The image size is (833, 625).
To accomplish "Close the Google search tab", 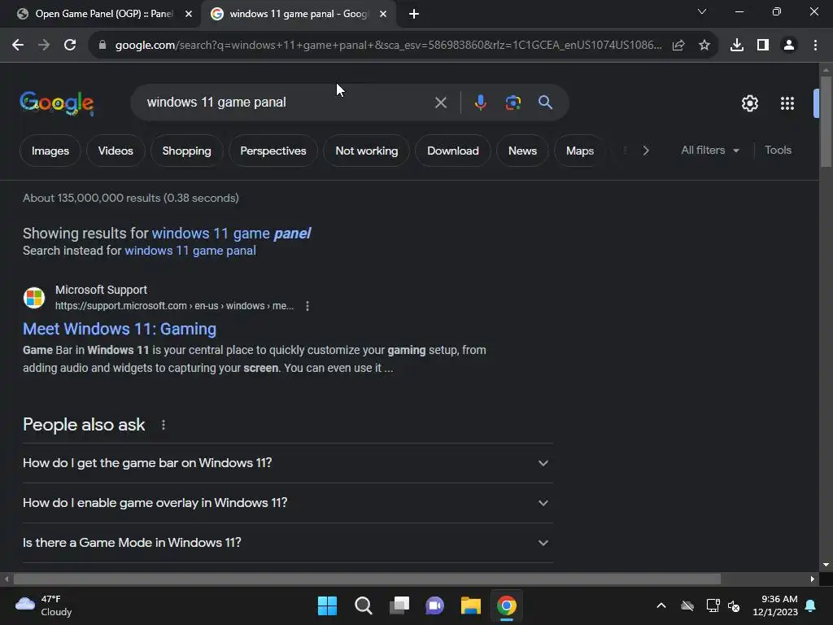I will [383, 14].
